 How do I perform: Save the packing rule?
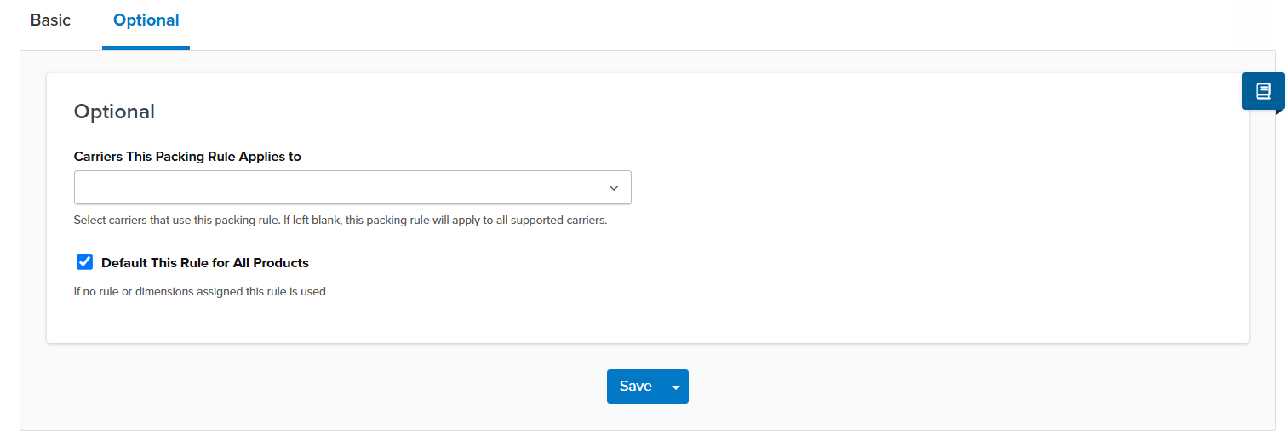(x=635, y=387)
